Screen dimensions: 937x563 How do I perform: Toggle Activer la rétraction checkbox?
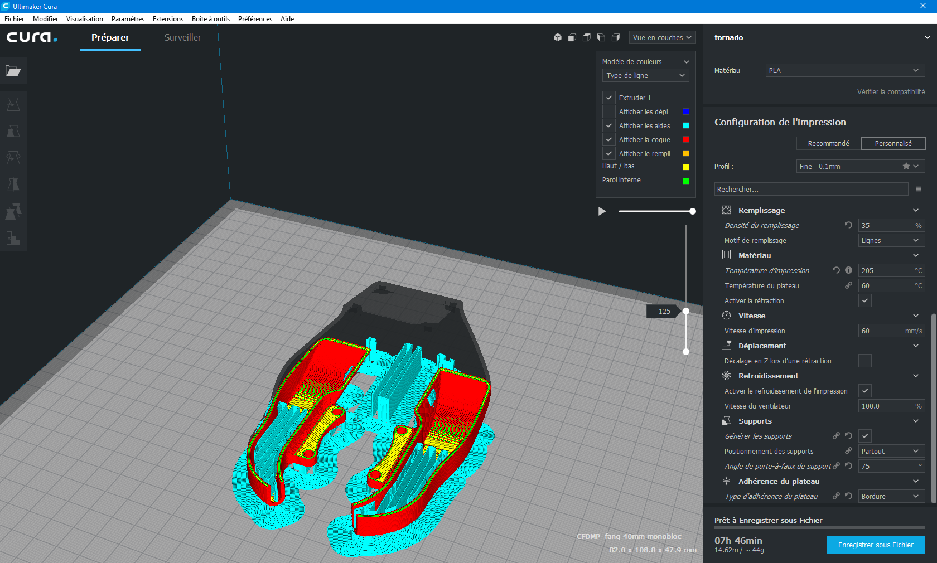(x=865, y=300)
